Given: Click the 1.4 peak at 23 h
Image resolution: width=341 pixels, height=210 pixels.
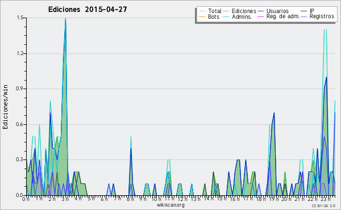Looking at the screenshot, I should [325, 30].
